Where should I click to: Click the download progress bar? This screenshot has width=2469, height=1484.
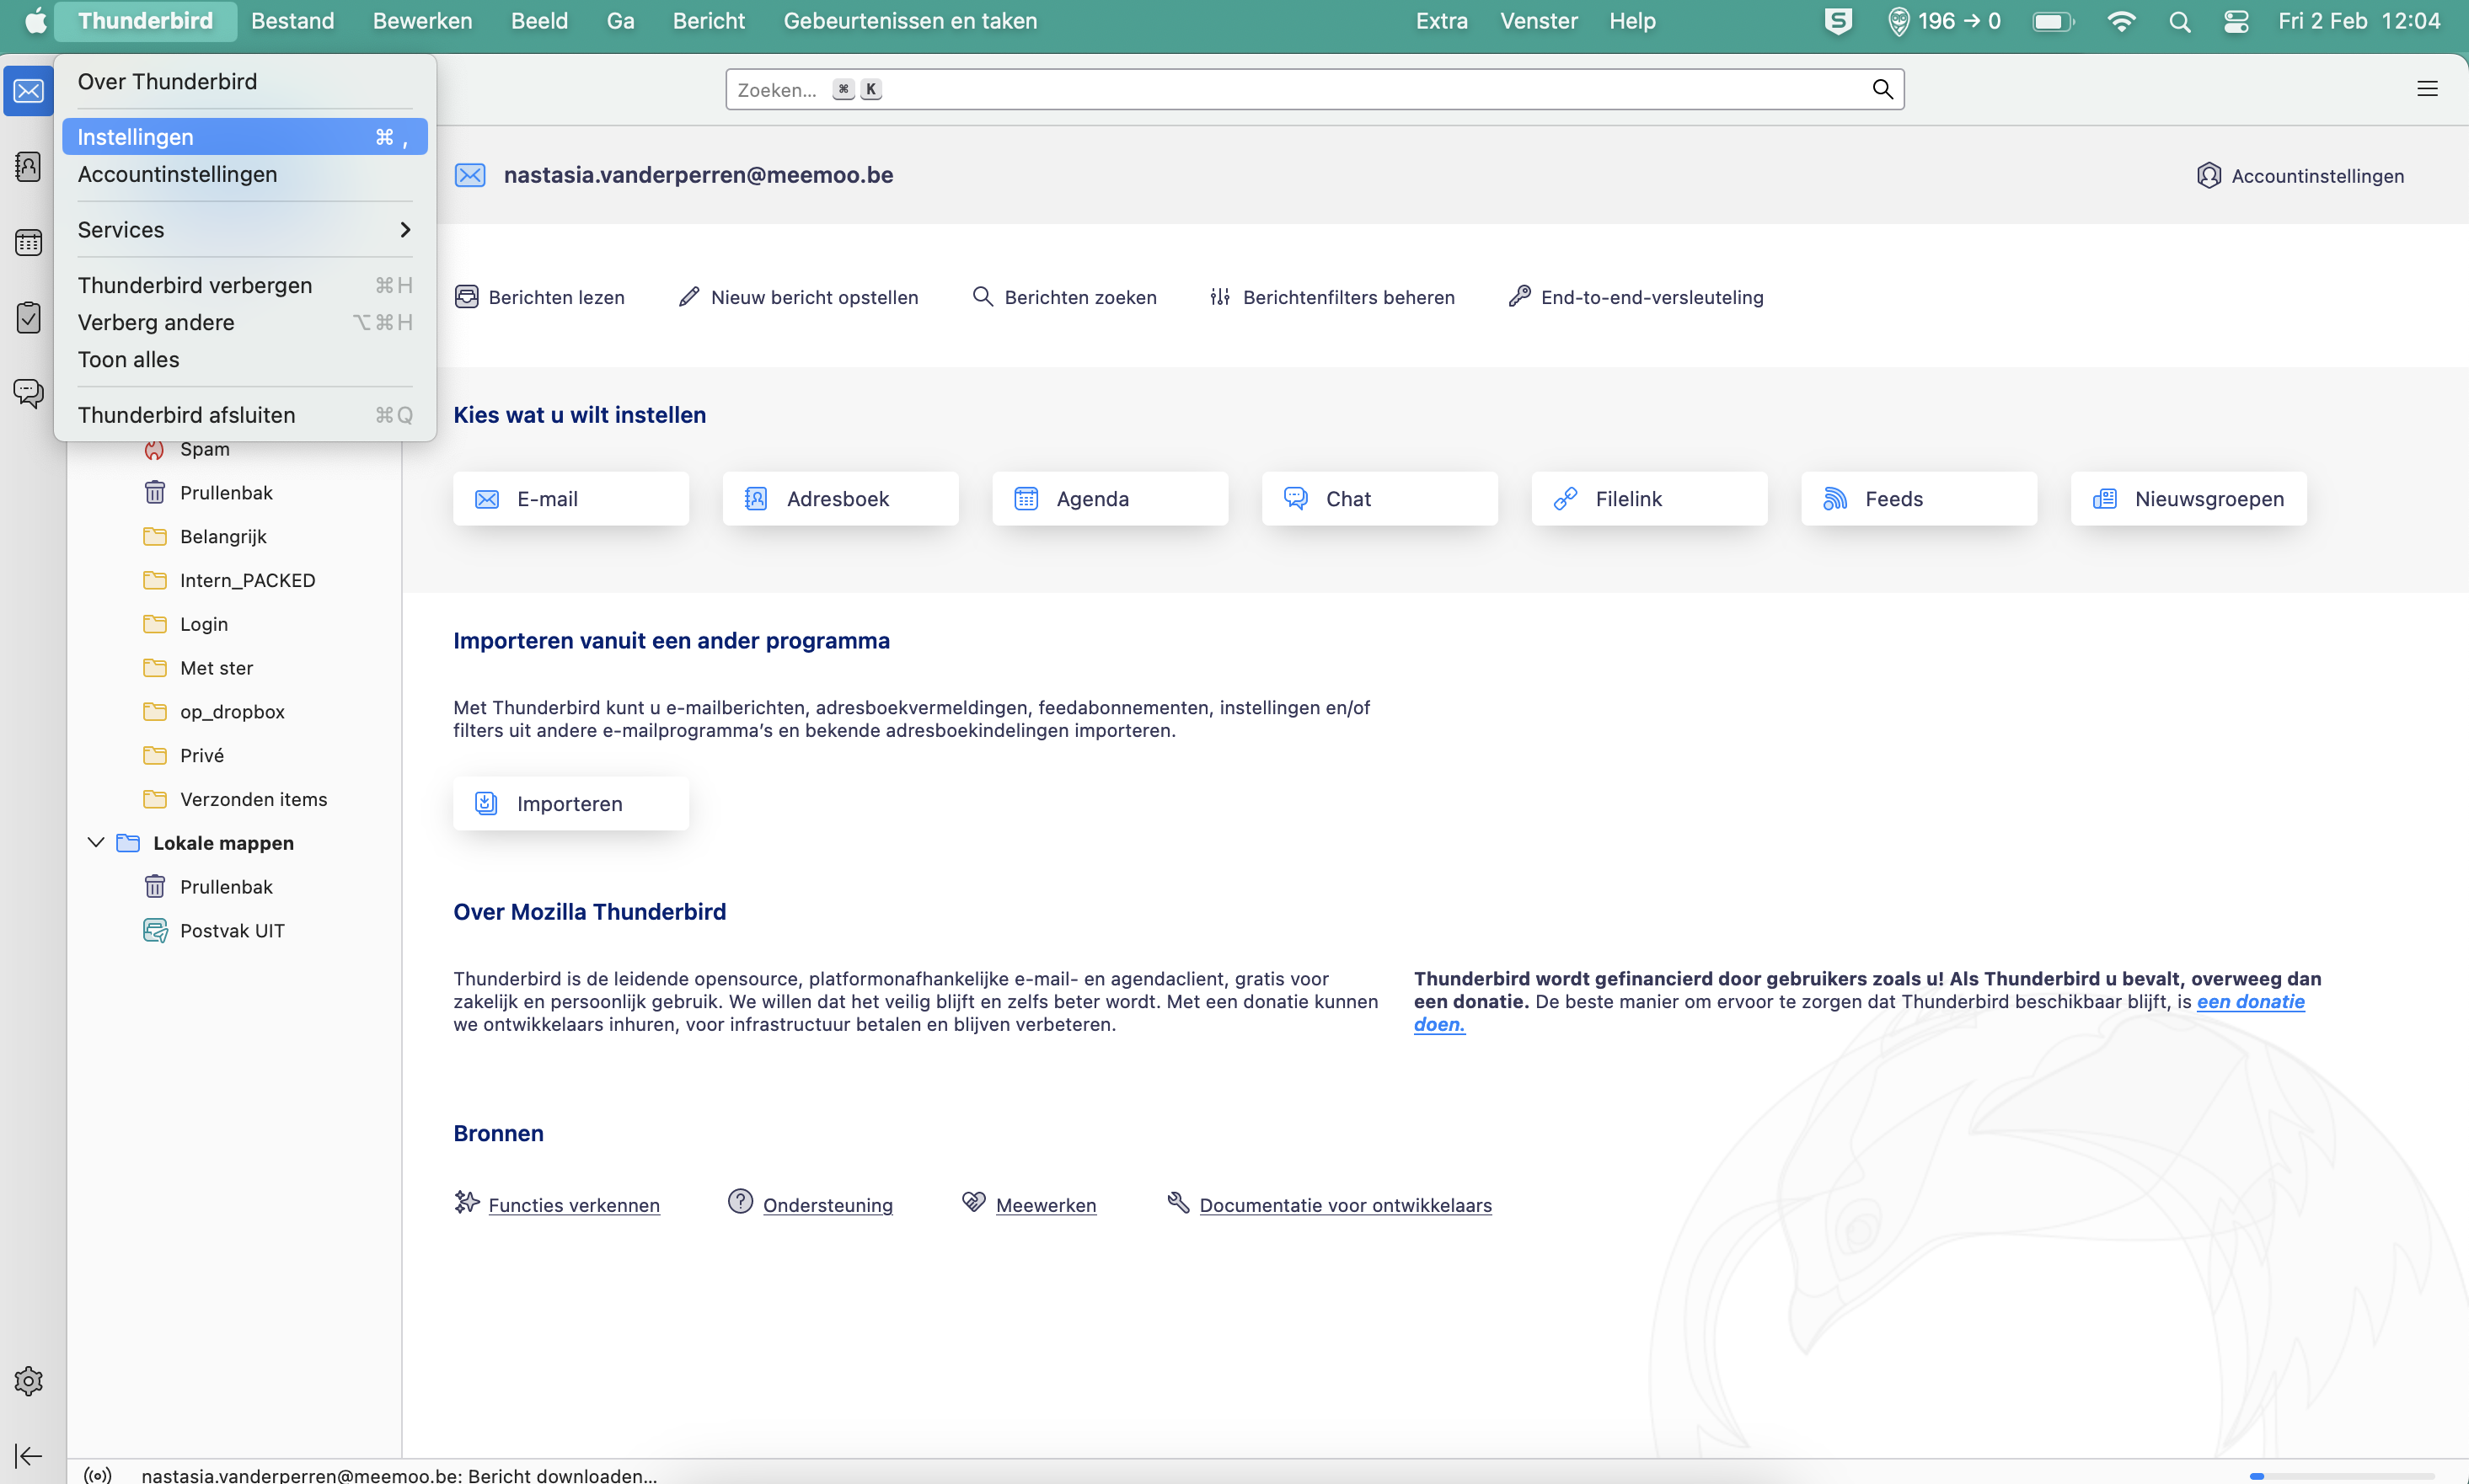tap(2341, 1475)
